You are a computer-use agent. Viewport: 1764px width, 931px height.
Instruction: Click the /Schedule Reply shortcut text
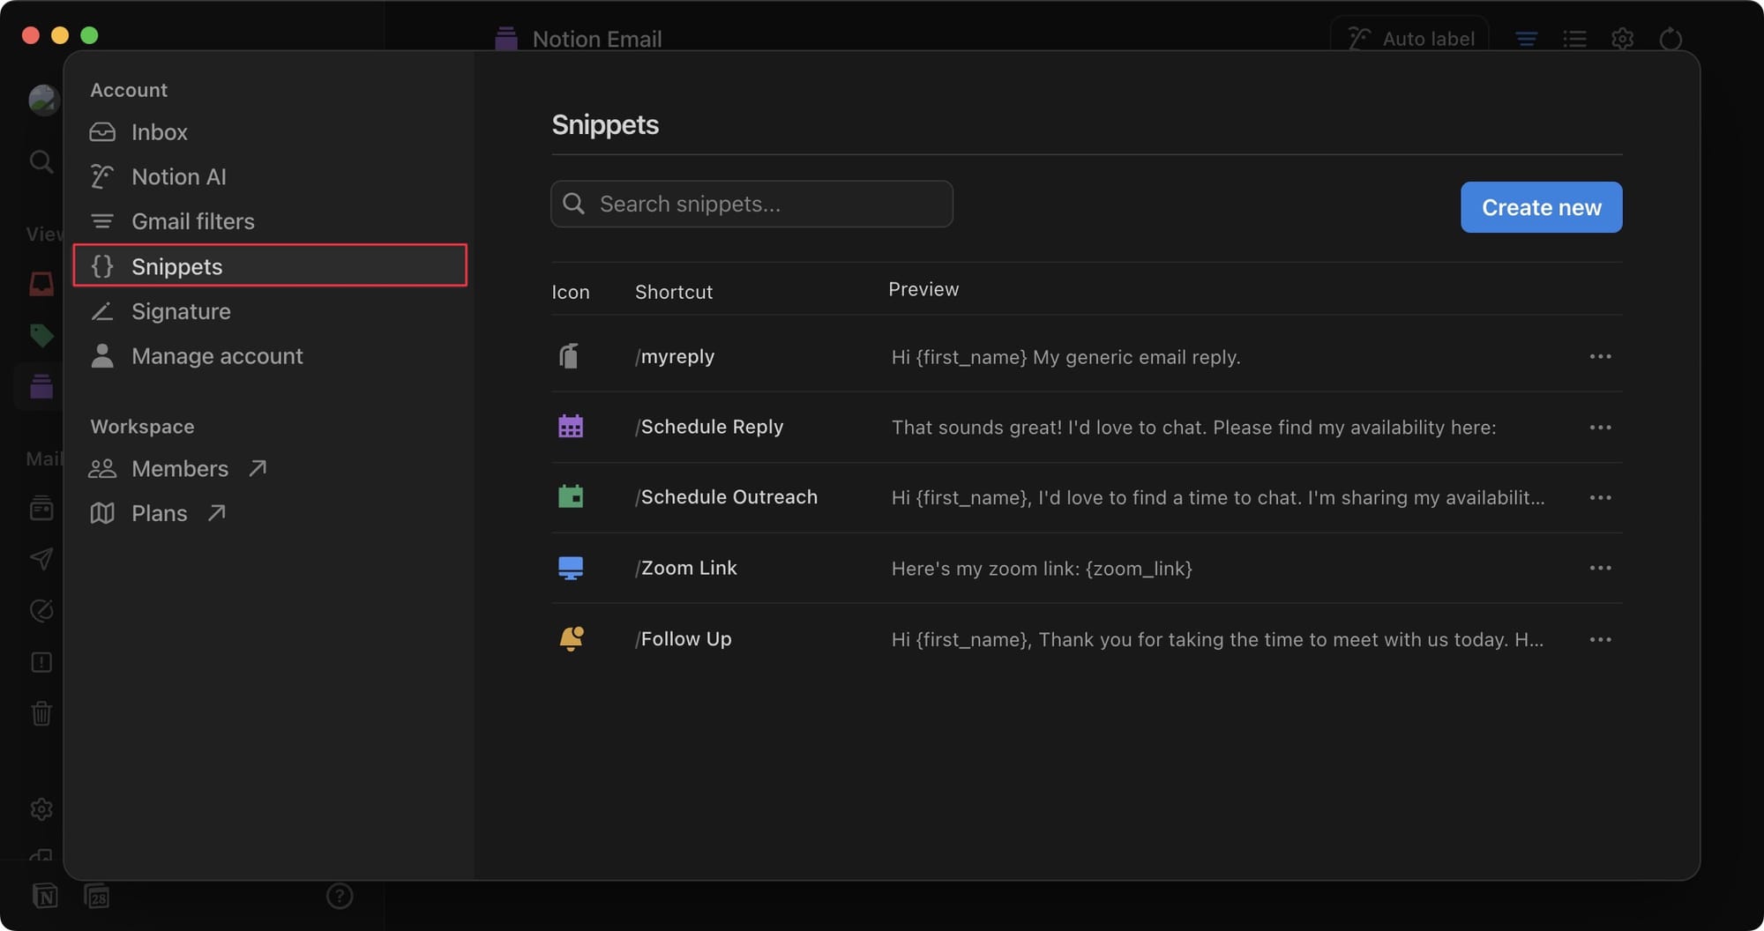click(x=709, y=427)
